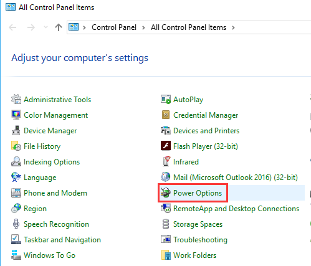Image resolution: width=311 pixels, height=266 pixels.
Task: Open Mail (Microsoft Outlook 2016) link
Action: coord(236,178)
